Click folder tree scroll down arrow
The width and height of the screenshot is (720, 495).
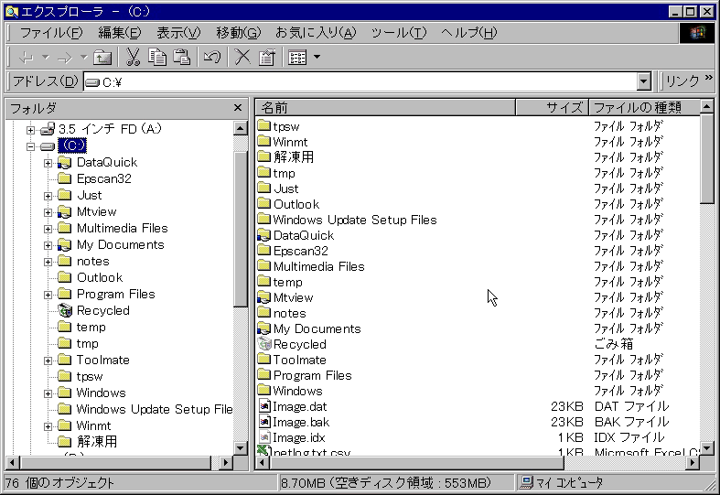(241, 448)
